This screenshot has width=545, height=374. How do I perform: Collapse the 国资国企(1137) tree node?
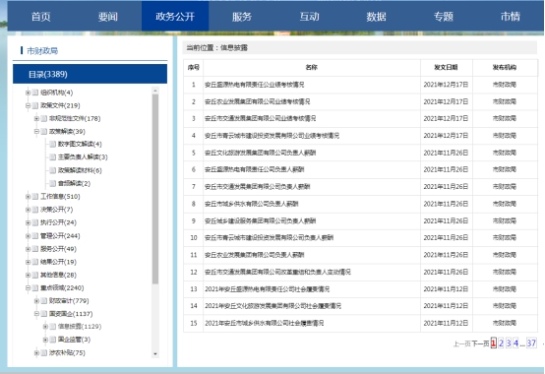[x=36, y=314]
